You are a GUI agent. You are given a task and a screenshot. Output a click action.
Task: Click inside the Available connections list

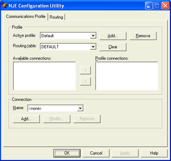(x=44, y=76)
